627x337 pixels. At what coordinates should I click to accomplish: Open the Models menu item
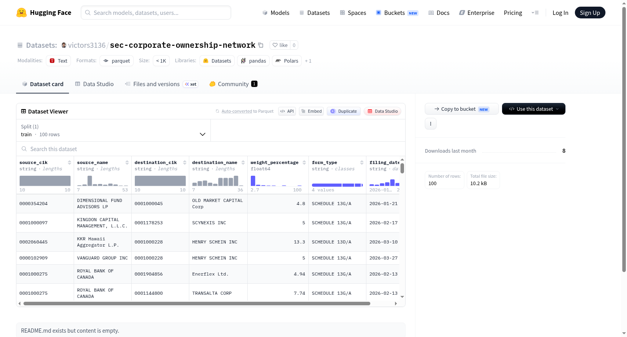(x=276, y=13)
